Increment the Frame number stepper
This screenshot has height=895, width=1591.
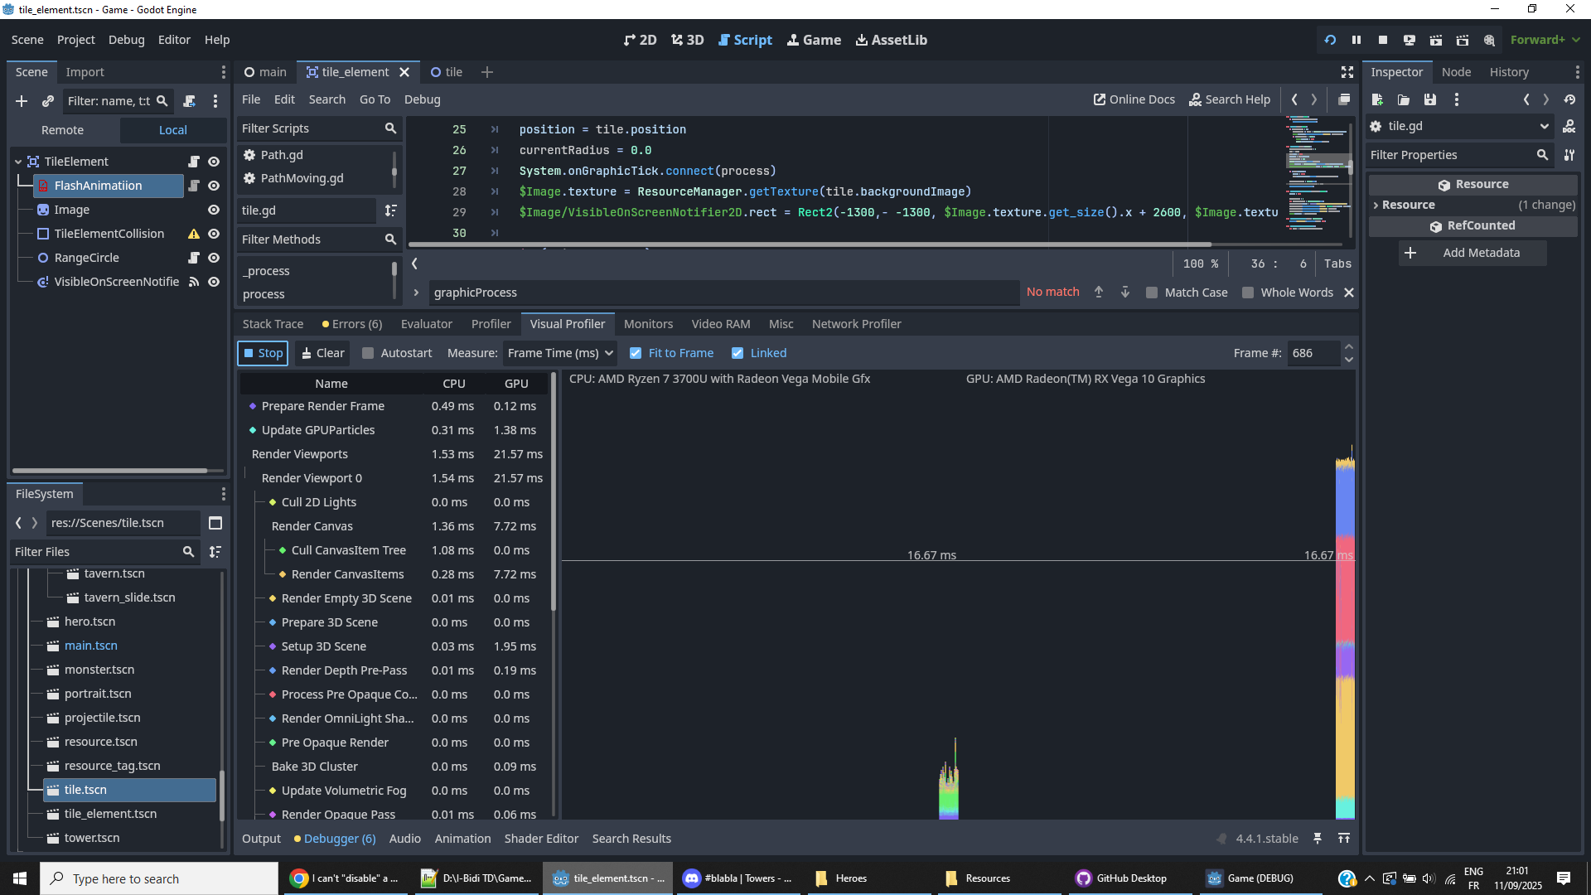point(1349,347)
